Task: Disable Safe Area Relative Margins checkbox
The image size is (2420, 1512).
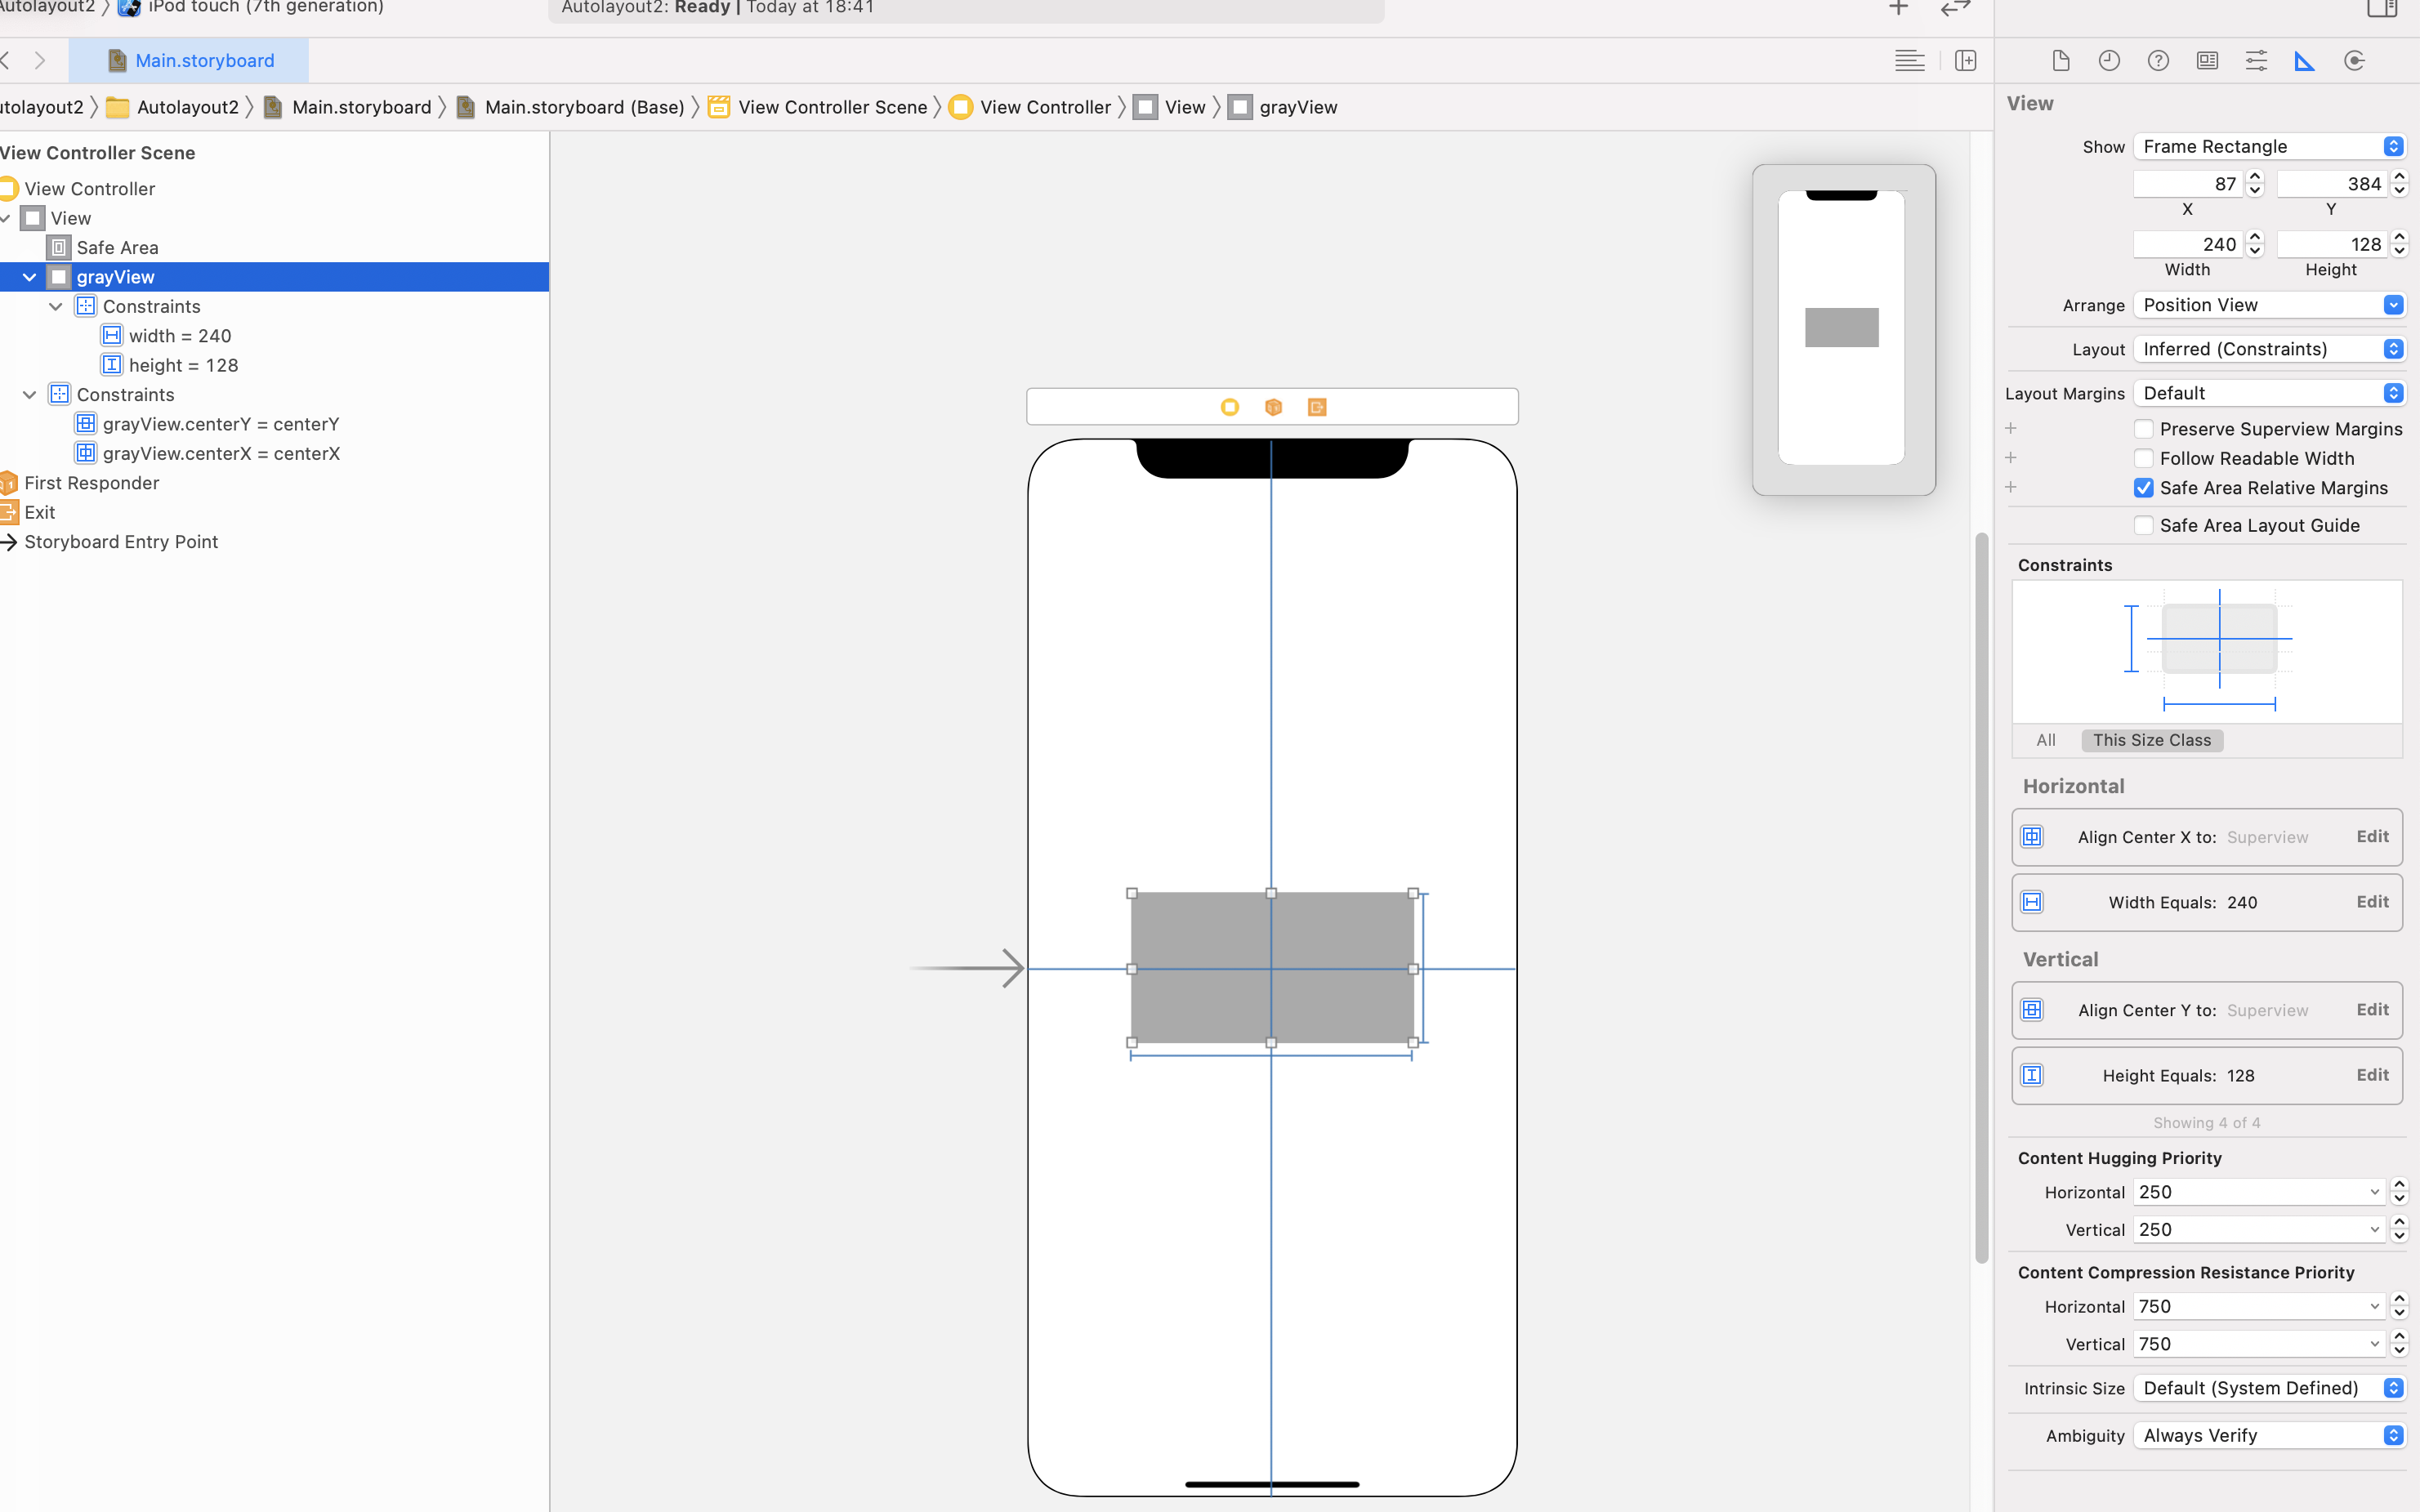Action: pos(2143,488)
